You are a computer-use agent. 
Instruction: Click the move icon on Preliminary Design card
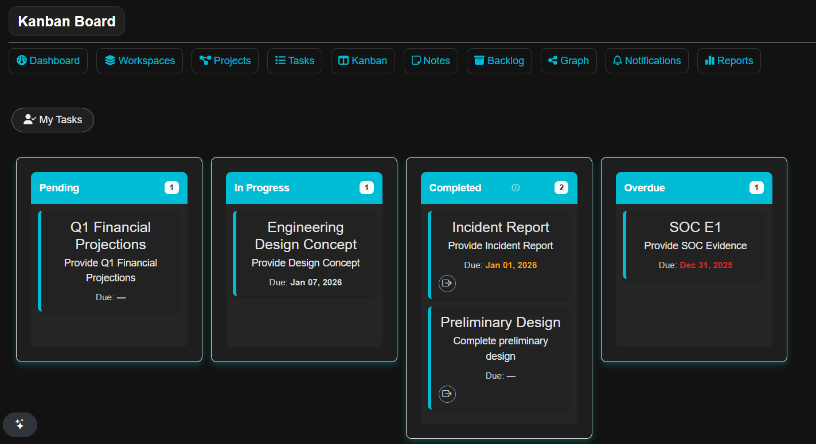click(x=447, y=394)
